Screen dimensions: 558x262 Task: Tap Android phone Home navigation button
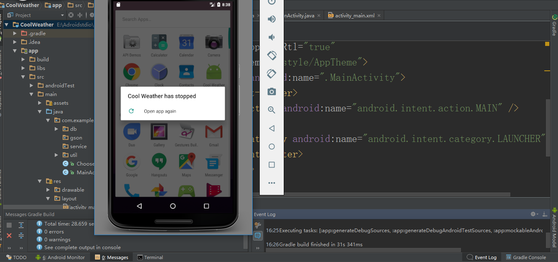(173, 206)
